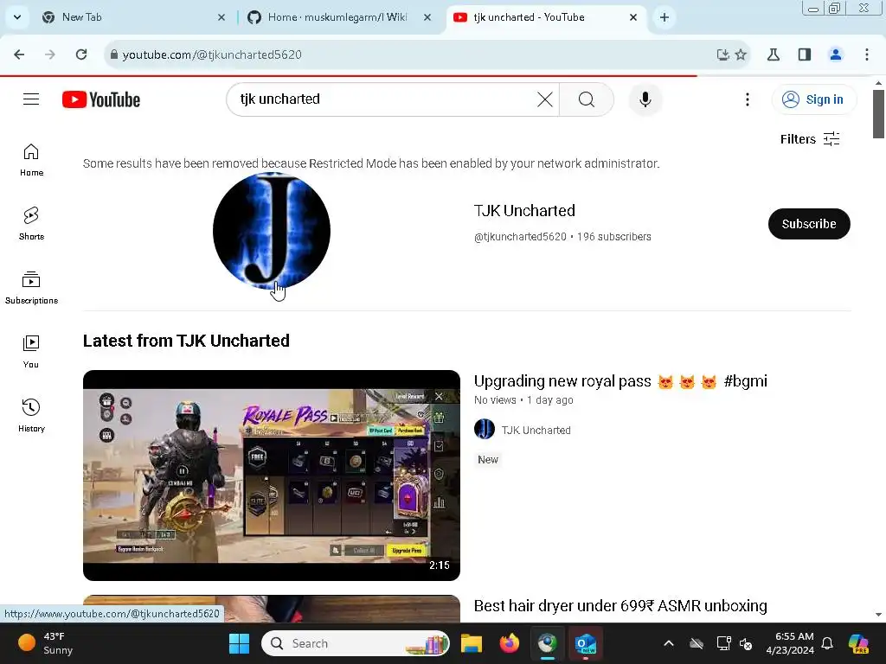Open Shorts in sidebar
This screenshot has width=886, height=664.
32,224
